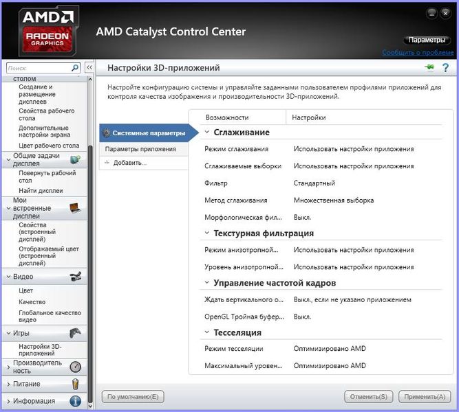The image size is (459, 412).
Task: Collapse the Видео sidebar group
Action: [8, 277]
